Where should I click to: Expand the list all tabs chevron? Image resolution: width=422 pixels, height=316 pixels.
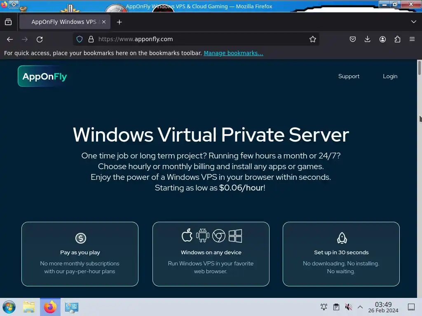pyautogui.click(x=414, y=22)
